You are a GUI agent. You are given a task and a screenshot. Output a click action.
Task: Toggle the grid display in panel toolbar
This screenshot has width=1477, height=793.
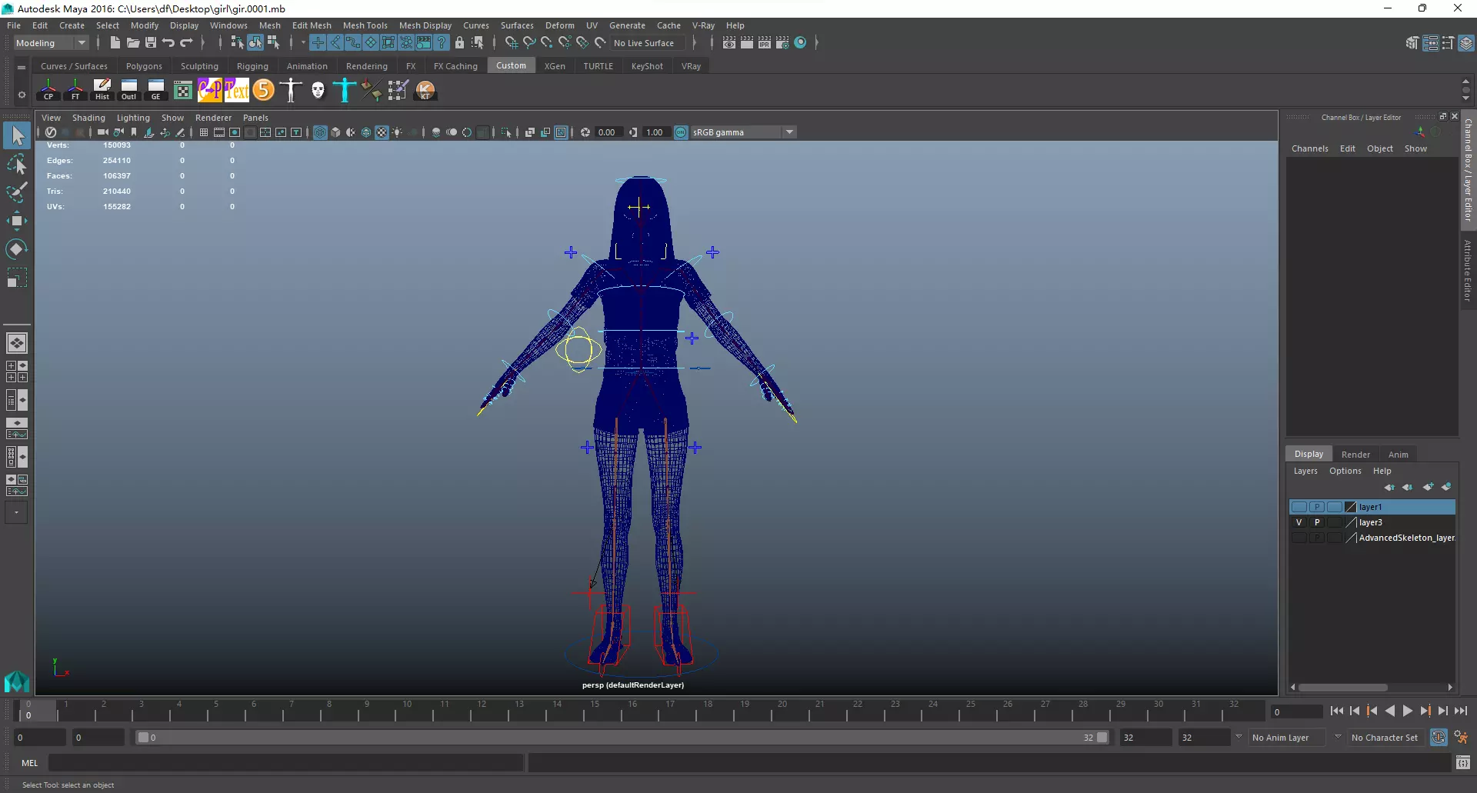(x=204, y=132)
